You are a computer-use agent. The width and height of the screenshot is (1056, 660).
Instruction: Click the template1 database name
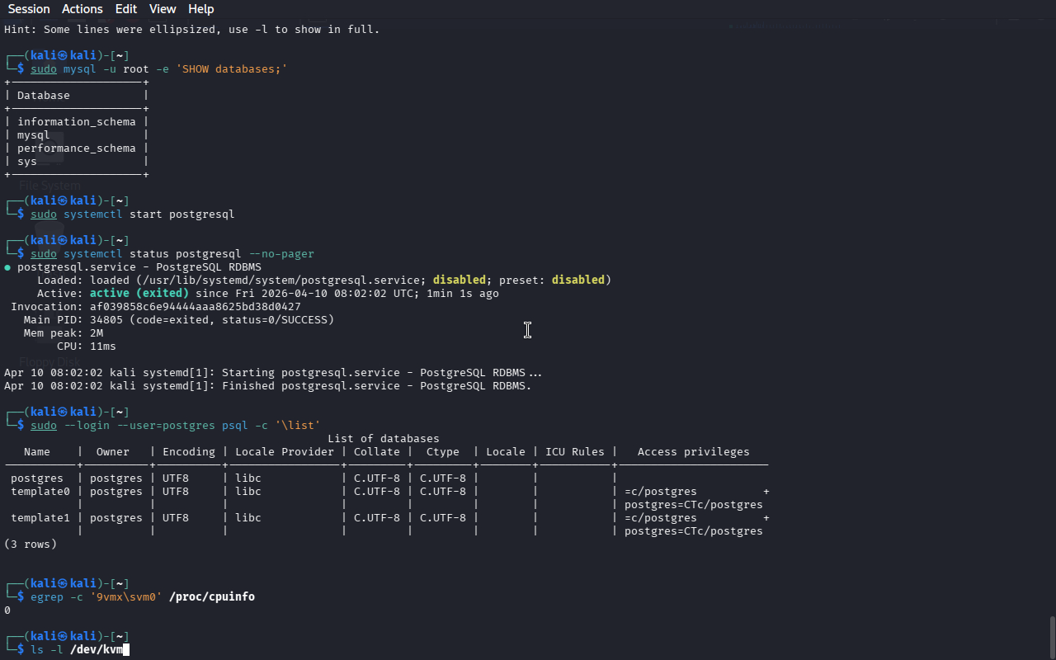40,518
